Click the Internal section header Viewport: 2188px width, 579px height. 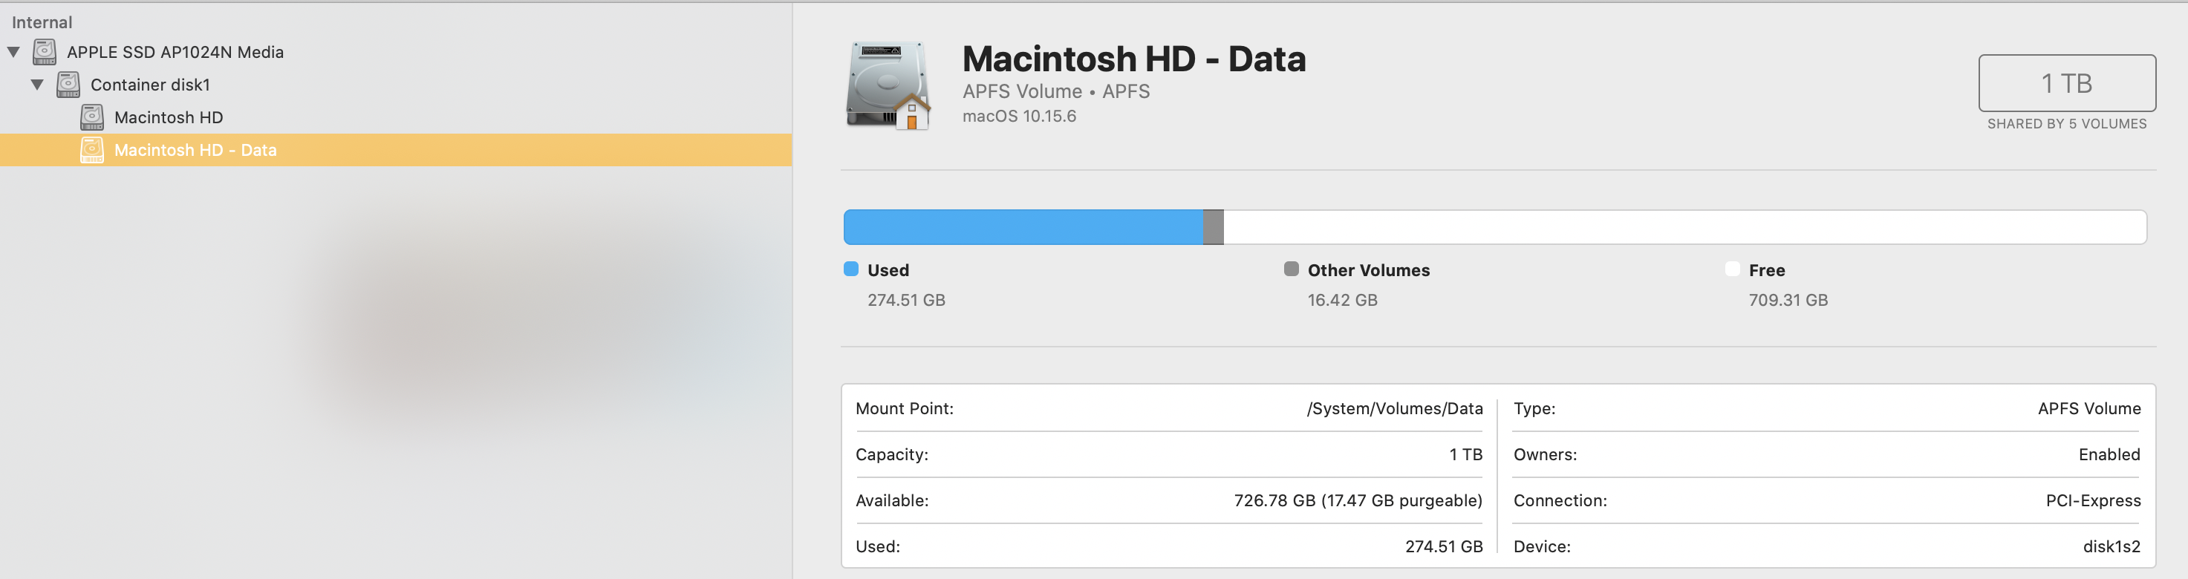[x=42, y=22]
